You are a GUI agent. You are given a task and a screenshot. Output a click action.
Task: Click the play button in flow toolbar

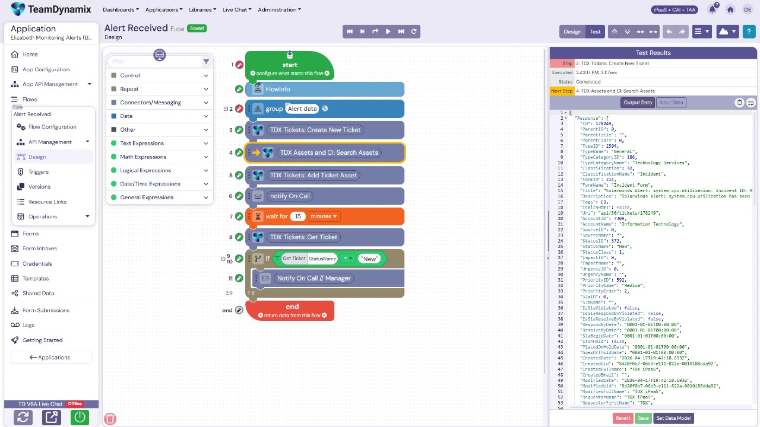pyautogui.click(x=388, y=31)
